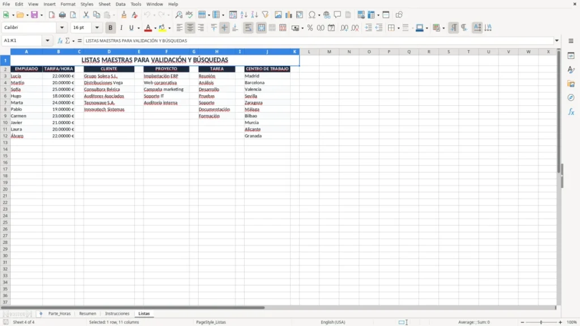Click the Sum sigma icon

67,41
